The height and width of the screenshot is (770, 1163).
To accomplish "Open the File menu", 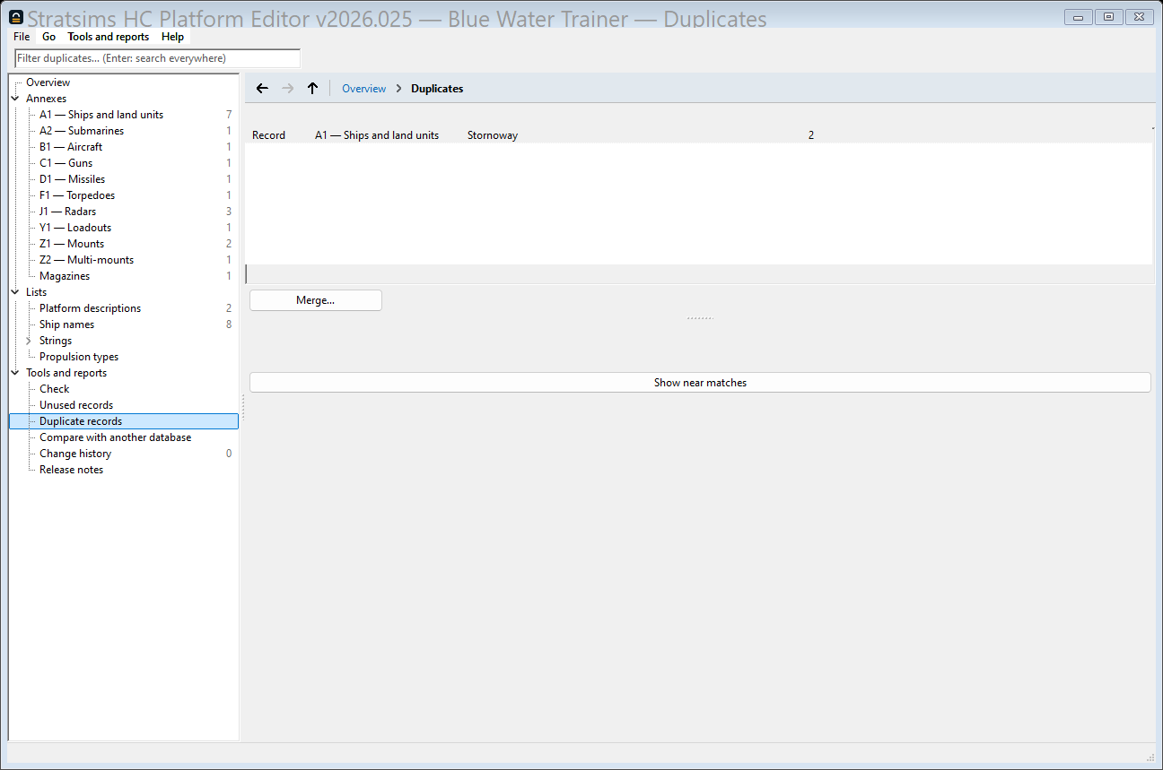I will click(22, 37).
